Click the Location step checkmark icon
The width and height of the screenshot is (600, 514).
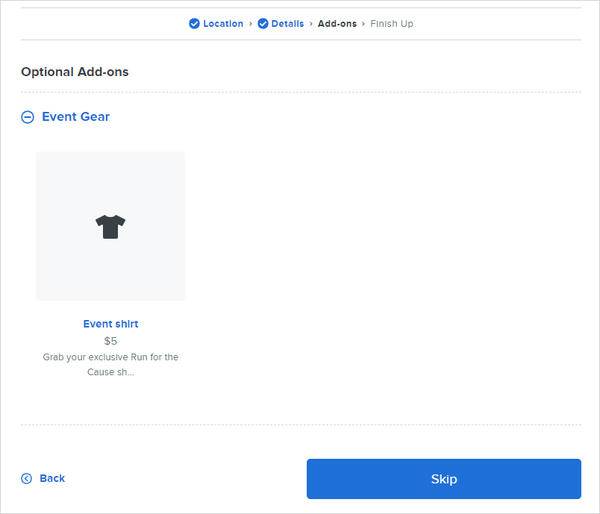[194, 24]
